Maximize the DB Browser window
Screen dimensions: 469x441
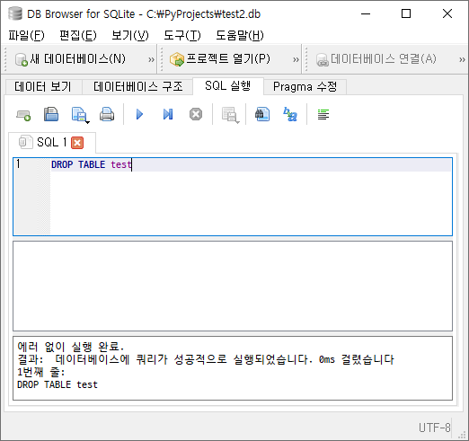(406, 13)
